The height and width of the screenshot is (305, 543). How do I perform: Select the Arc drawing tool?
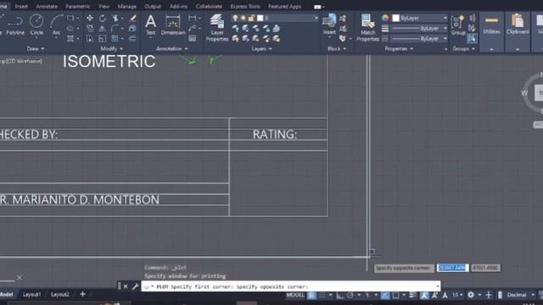pos(56,25)
